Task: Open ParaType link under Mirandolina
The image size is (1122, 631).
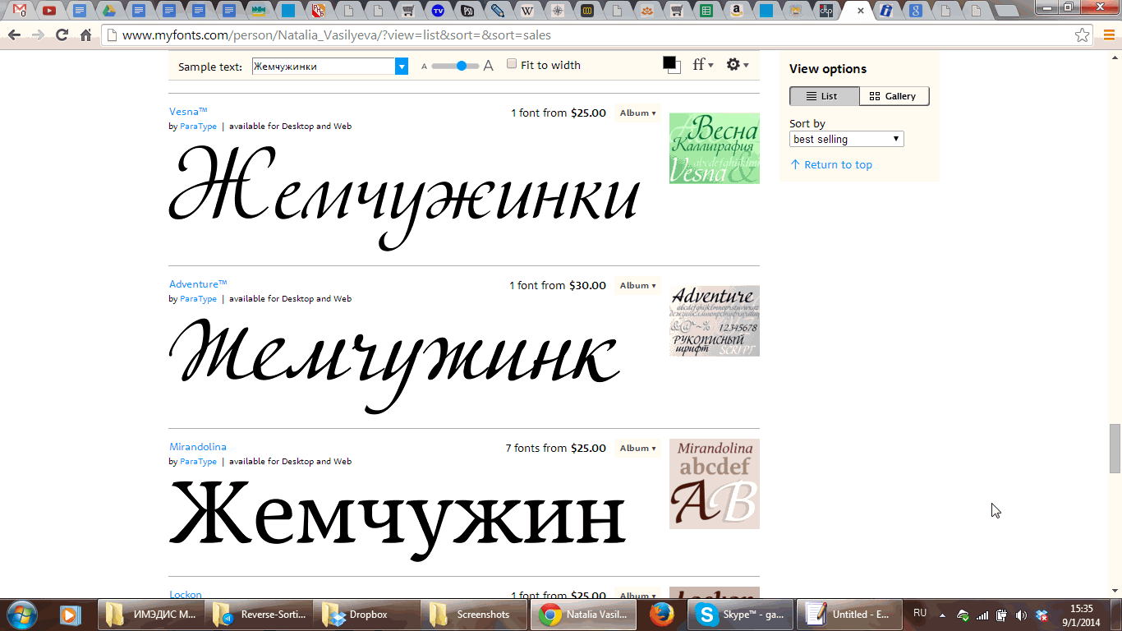Action: click(x=198, y=462)
